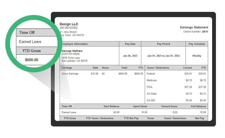Click the Weekly pay schedule value
225x138 pixels.
click(x=196, y=56)
